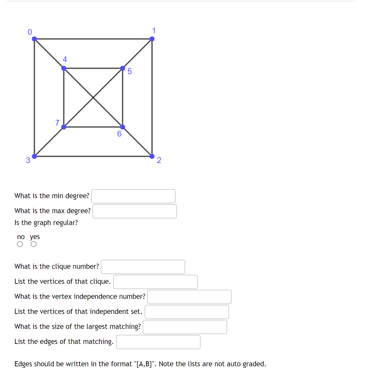373x373 pixels.
Task: Select vertex 5 on the inner square
Action: coord(123,67)
